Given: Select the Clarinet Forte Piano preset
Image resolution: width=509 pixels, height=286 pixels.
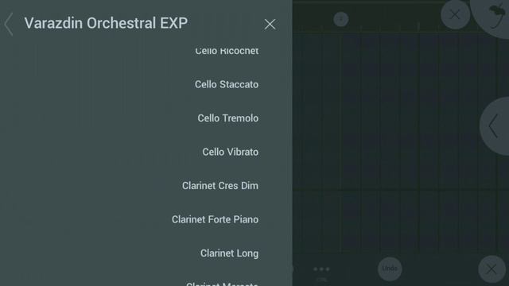Looking at the screenshot, I should 215,219.
